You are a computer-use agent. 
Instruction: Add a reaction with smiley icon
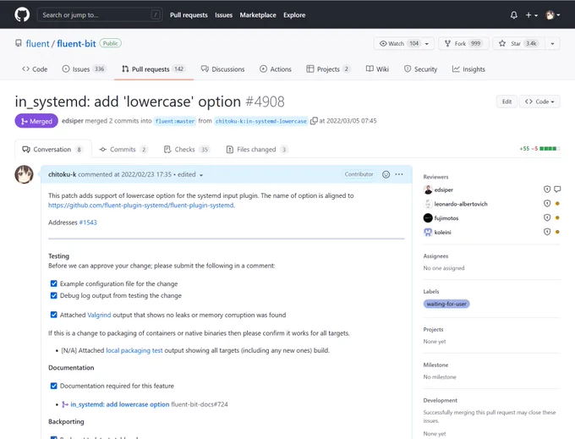pyautogui.click(x=386, y=174)
